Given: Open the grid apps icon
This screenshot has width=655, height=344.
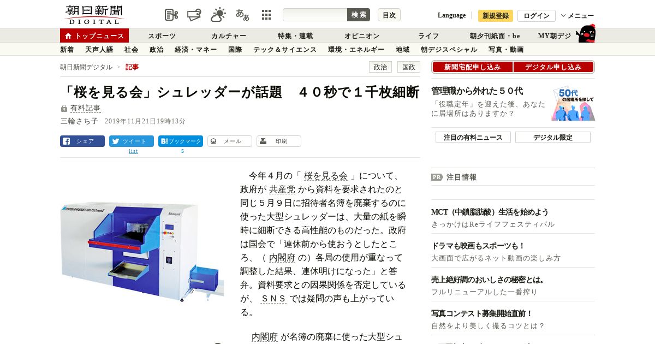Looking at the screenshot, I should tap(266, 15).
